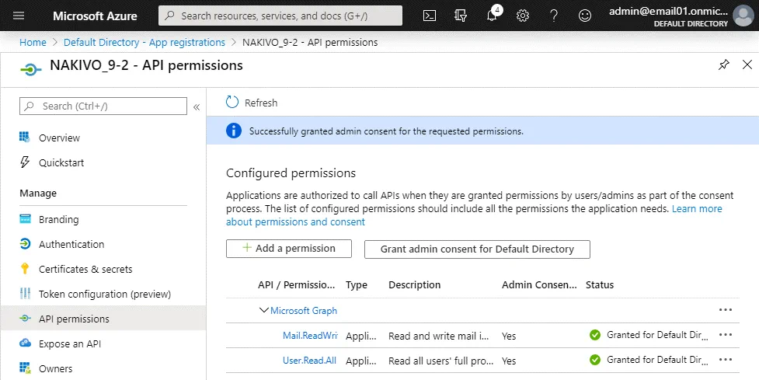Open more options for Microsoft Graph row

(725, 310)
